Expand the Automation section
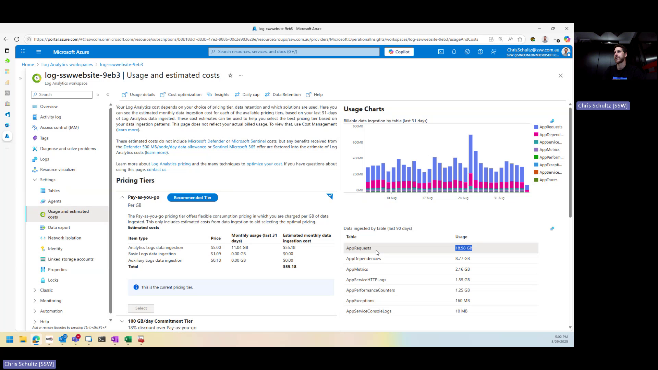This screenshot has width=658, height=370. (x=35, y=311)
